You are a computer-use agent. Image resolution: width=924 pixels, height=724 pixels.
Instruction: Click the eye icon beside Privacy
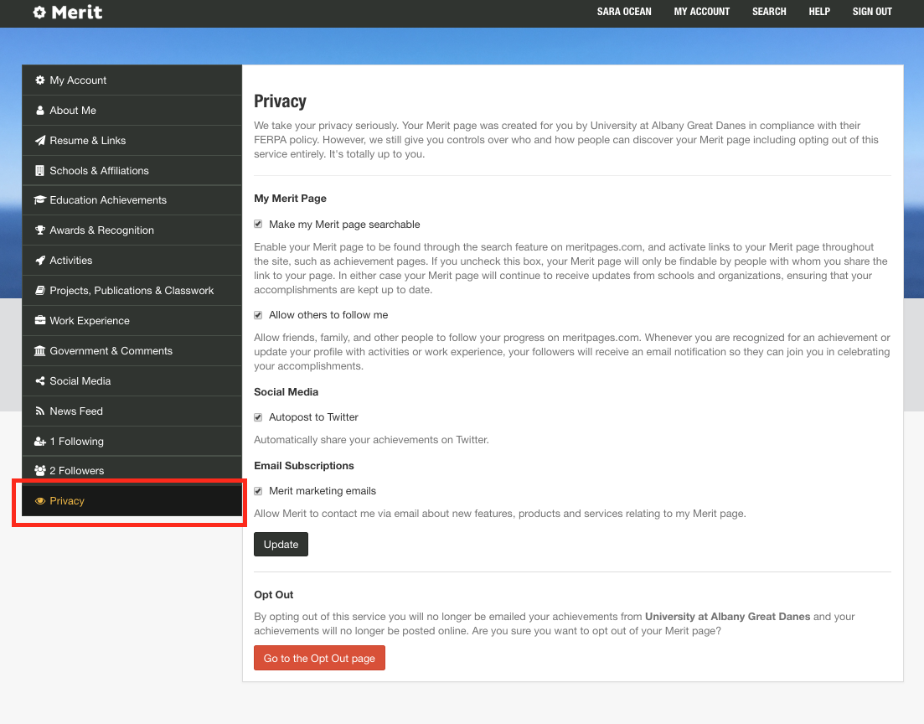coord(40,500)
